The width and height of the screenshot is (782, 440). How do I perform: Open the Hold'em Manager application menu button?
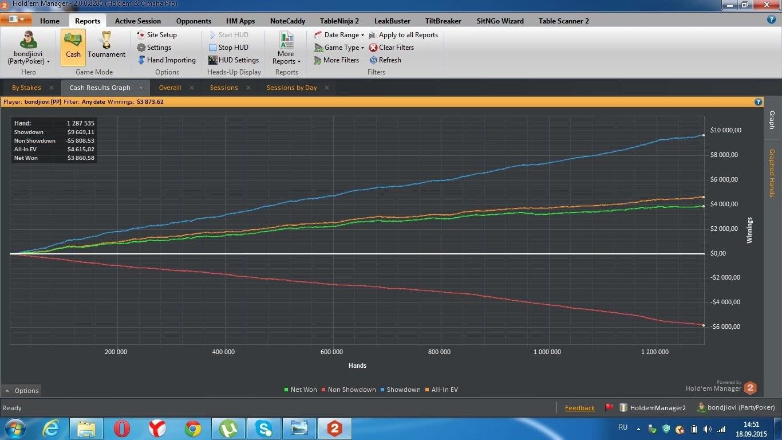pos(17,20)
